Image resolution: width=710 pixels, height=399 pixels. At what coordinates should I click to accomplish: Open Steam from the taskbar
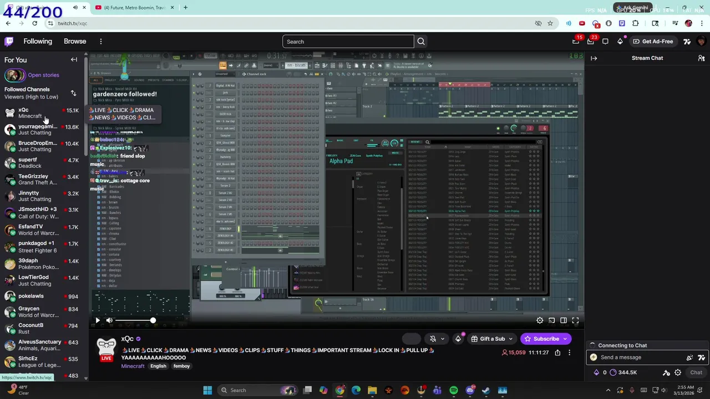pos(486,390)
